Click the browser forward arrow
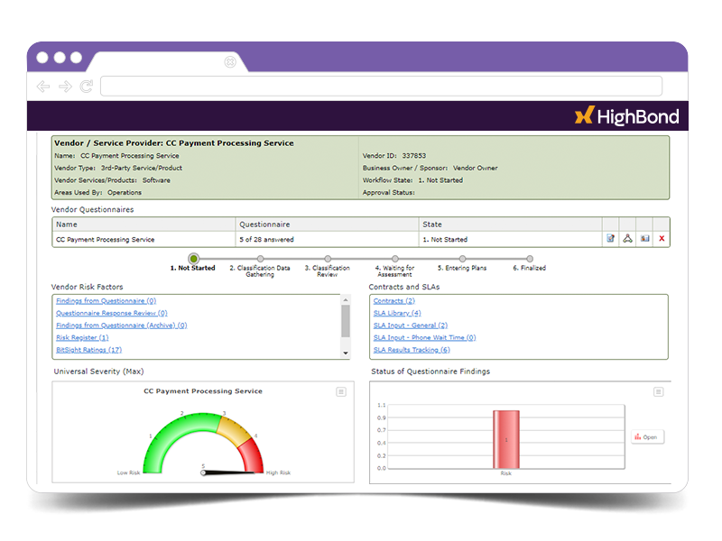722x541 pixels. coord(65,86)
